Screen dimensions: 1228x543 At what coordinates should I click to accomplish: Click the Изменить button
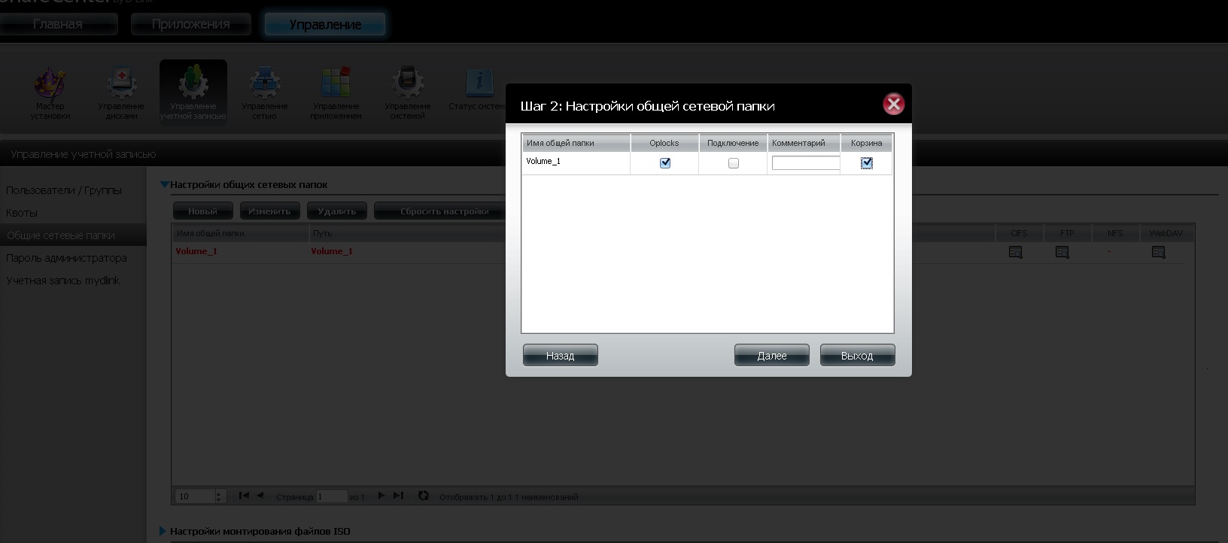tap(270, 211)
